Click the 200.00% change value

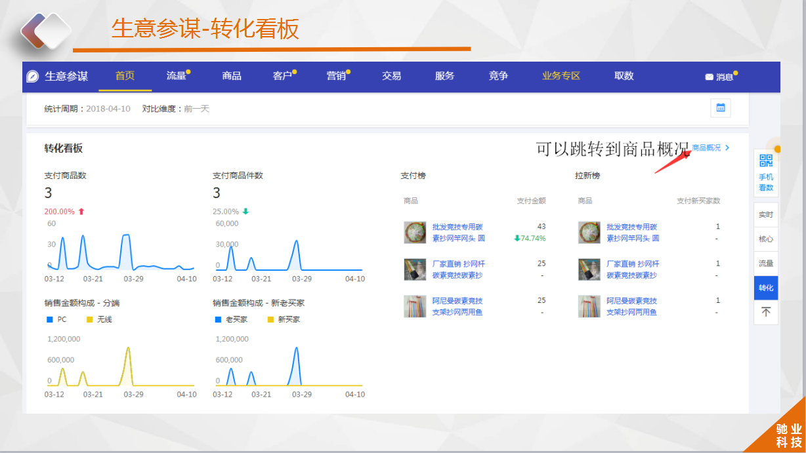tap(60, 212)
